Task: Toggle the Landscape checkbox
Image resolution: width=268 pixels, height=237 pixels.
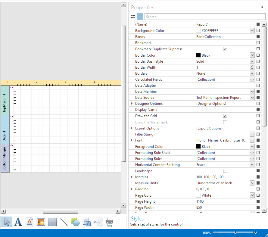Action: (x=225, y=171)
